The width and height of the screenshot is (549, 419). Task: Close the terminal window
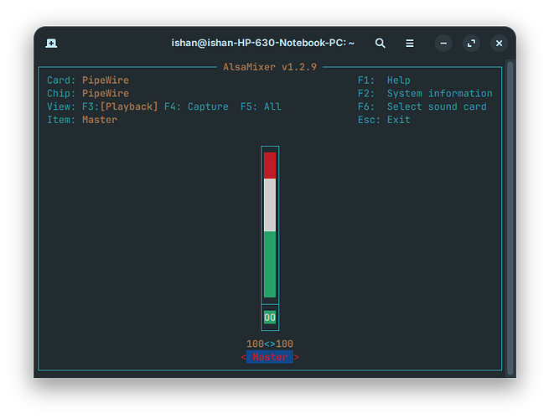499,43
